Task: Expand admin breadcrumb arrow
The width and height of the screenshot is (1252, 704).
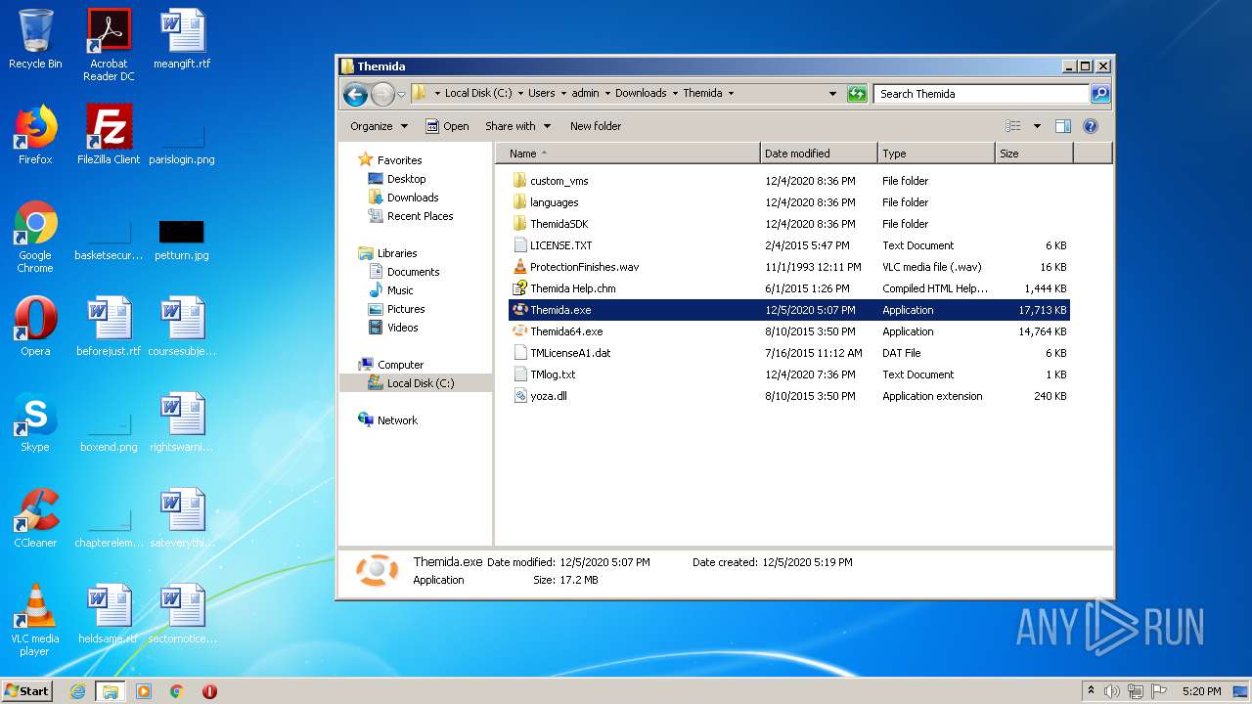Action: pos(606,94)
